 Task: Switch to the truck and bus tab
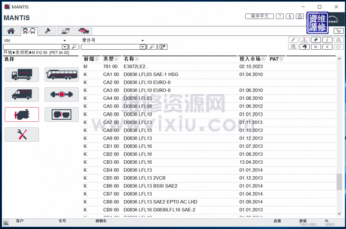tap(29, 31)
